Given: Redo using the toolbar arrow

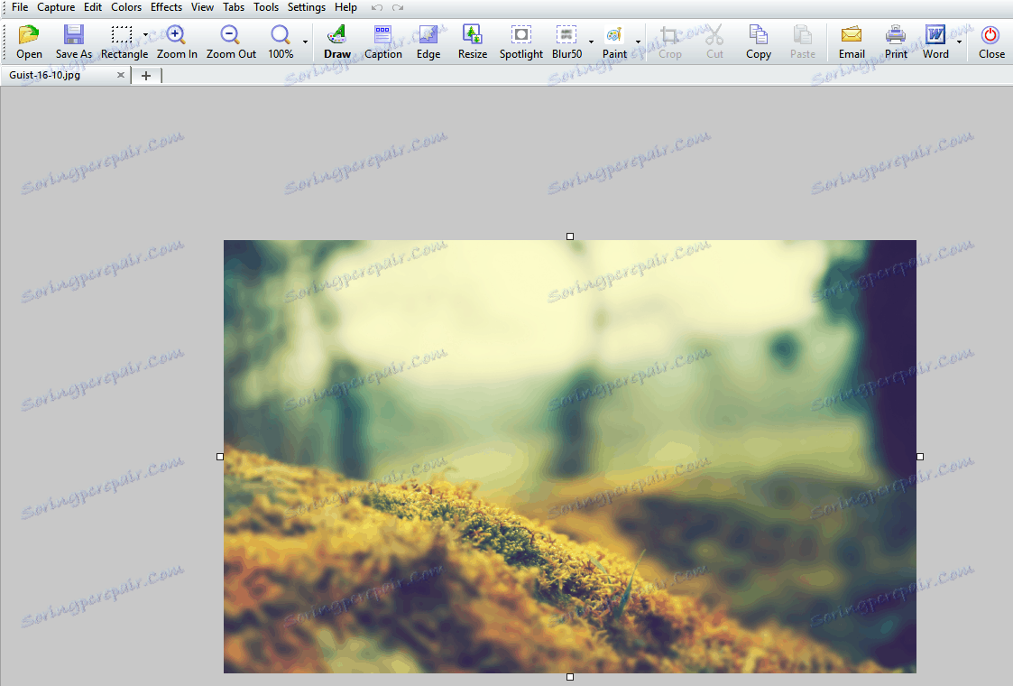Looking at the screenshot, I should tap(398, 8).
